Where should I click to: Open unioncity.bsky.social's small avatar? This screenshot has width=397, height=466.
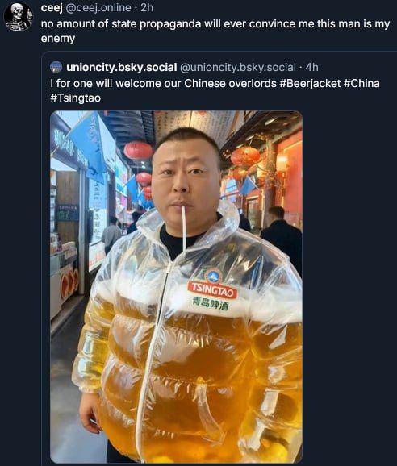[56, 67]
